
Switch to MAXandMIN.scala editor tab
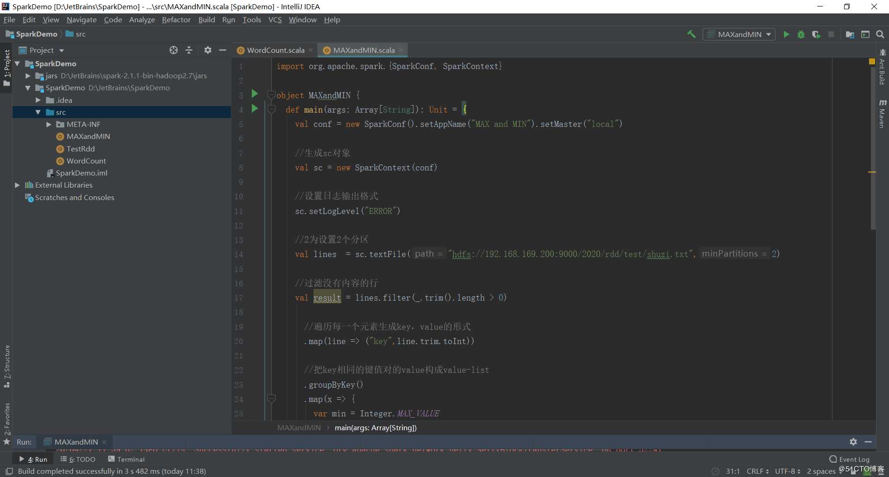364,50
